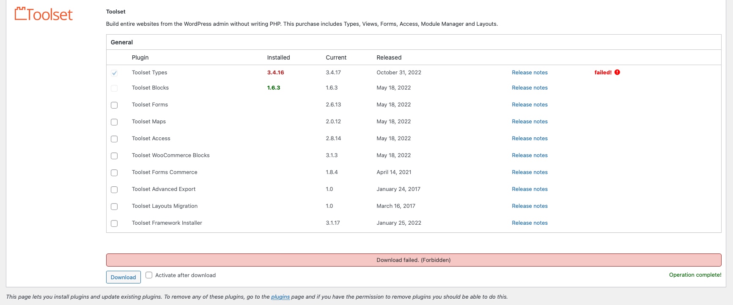The width and height of the screenshot is (733, 305).
Task: Click the red failed error icon
Action: 617,72
